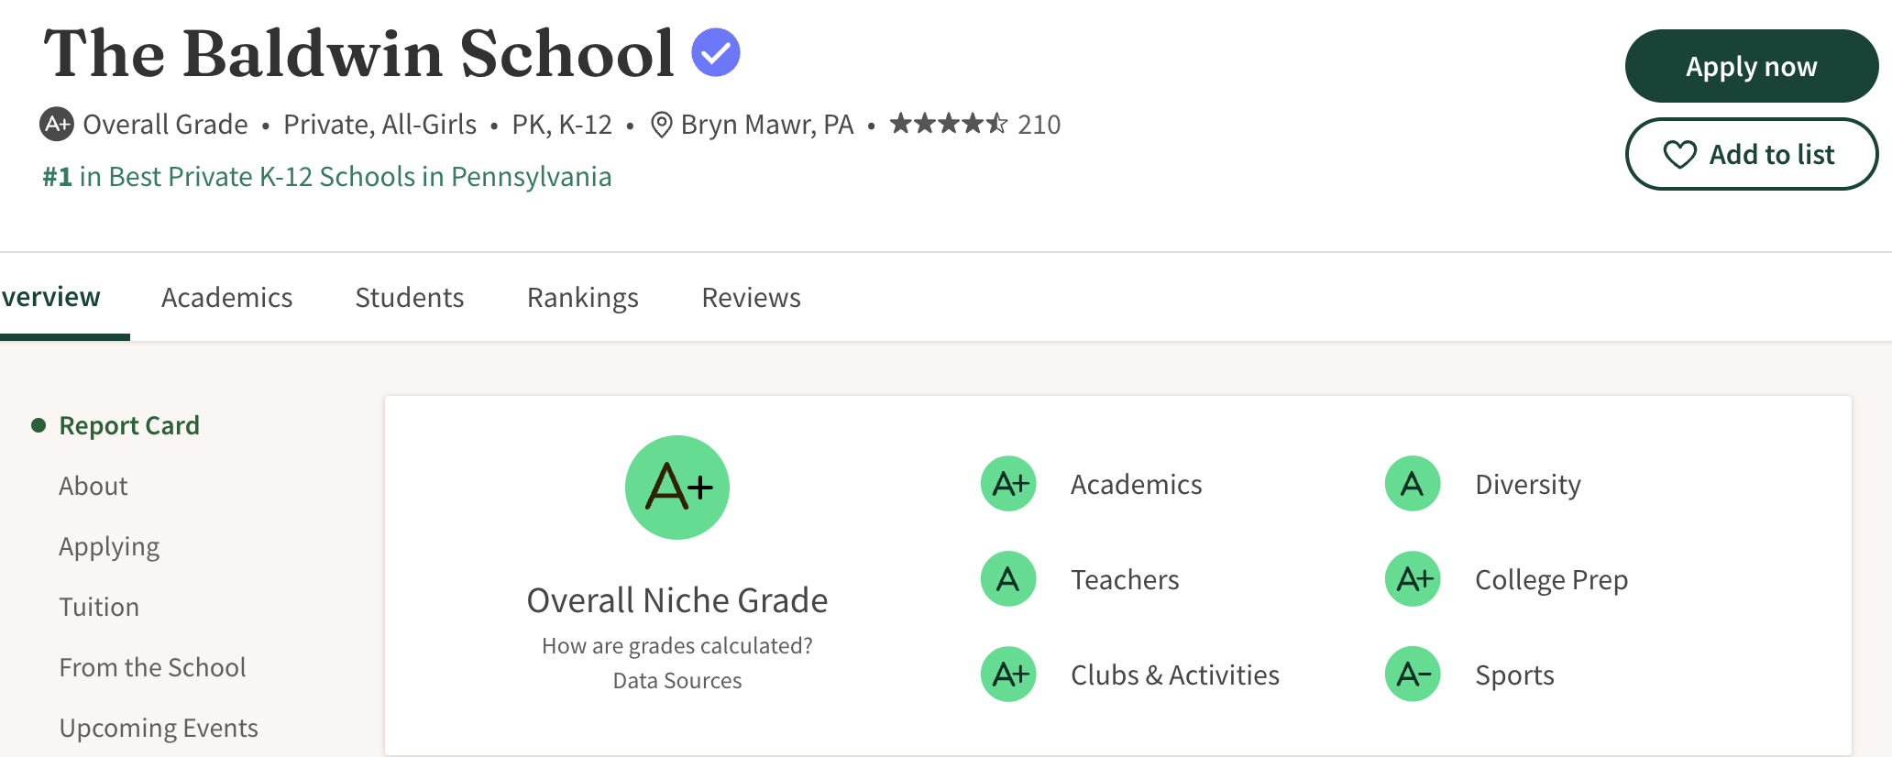Open the #1 Best Private K-12 ranking link
Viewport: 1892px width, 757px height.
pos(327,177)
